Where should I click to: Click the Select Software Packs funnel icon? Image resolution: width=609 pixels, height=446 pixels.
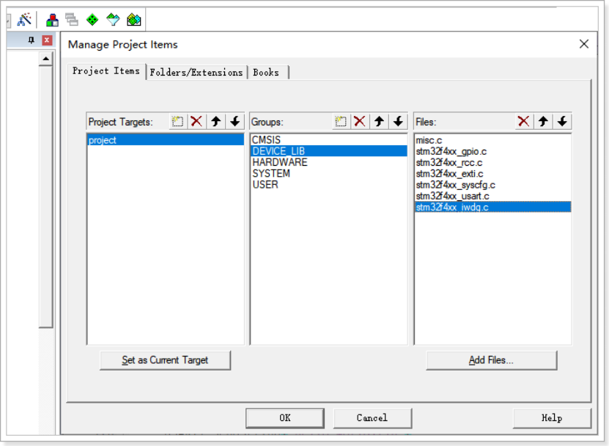[x=113, y=20]
